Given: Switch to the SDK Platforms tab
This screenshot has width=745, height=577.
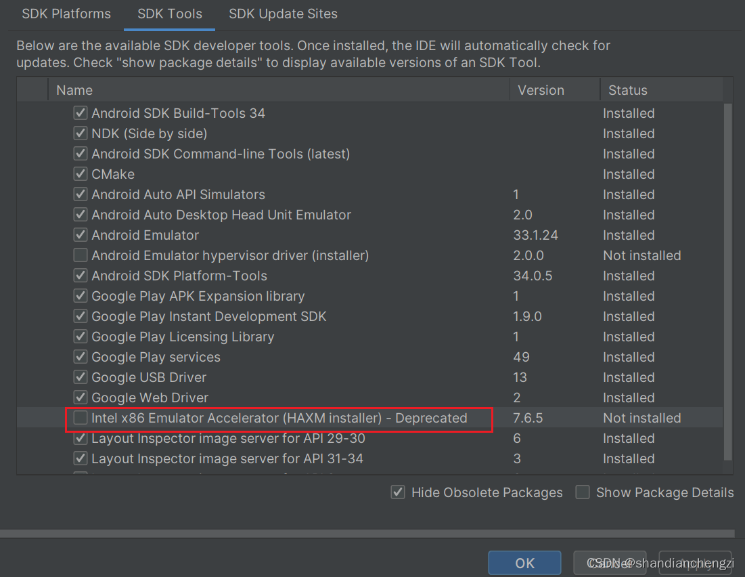Looking at the screenshot, I should pyautogui.click(x=66, y=14).
